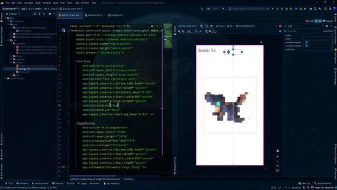Click the orientation icon in designer toolbar
Viewport: 337px width, 190px height.
206,26
